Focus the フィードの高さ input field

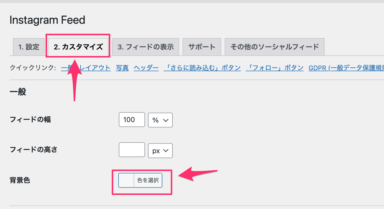tap(132, 150)
